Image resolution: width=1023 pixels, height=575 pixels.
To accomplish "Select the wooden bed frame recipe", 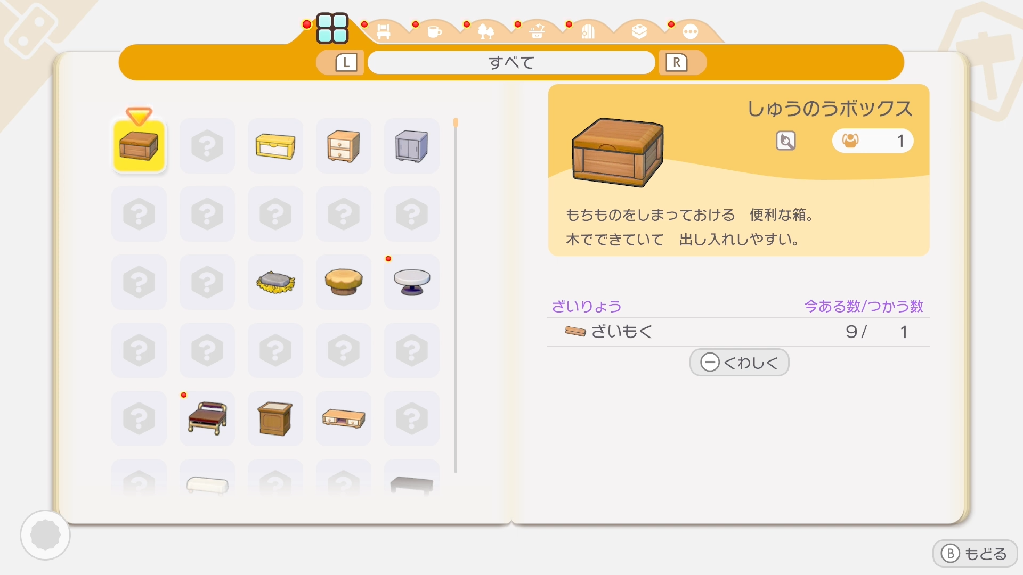I will pos(207,418).
